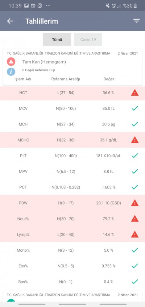
Task: Tap green checkmark on Bas% row
Action: (x=135, y=282)
